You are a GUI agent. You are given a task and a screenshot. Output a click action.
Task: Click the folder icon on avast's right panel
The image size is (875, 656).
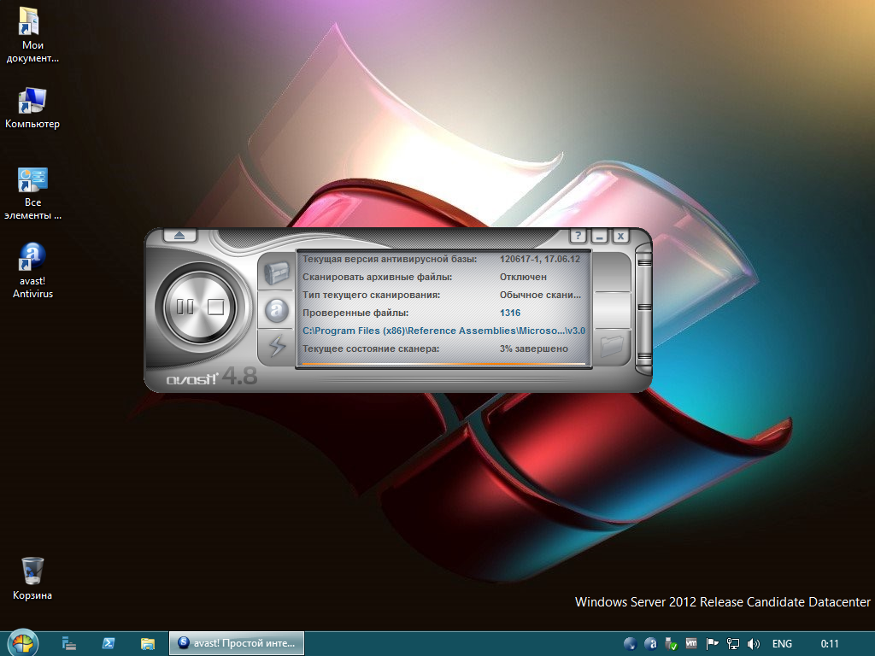(612, 345)
